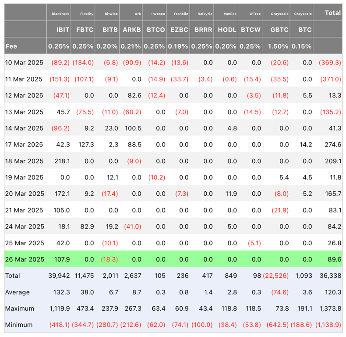This screenshot has height=337, width=346.
Task: Select the 89.6 total on 26 Mar
Action: coord(335,259)
